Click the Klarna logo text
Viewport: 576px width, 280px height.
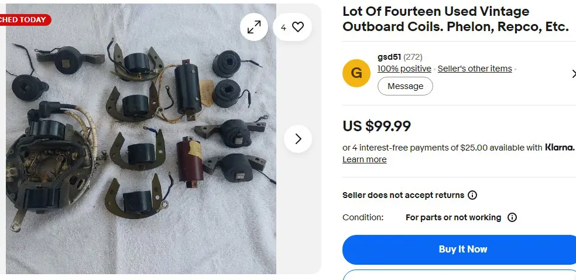pos(559,148)
